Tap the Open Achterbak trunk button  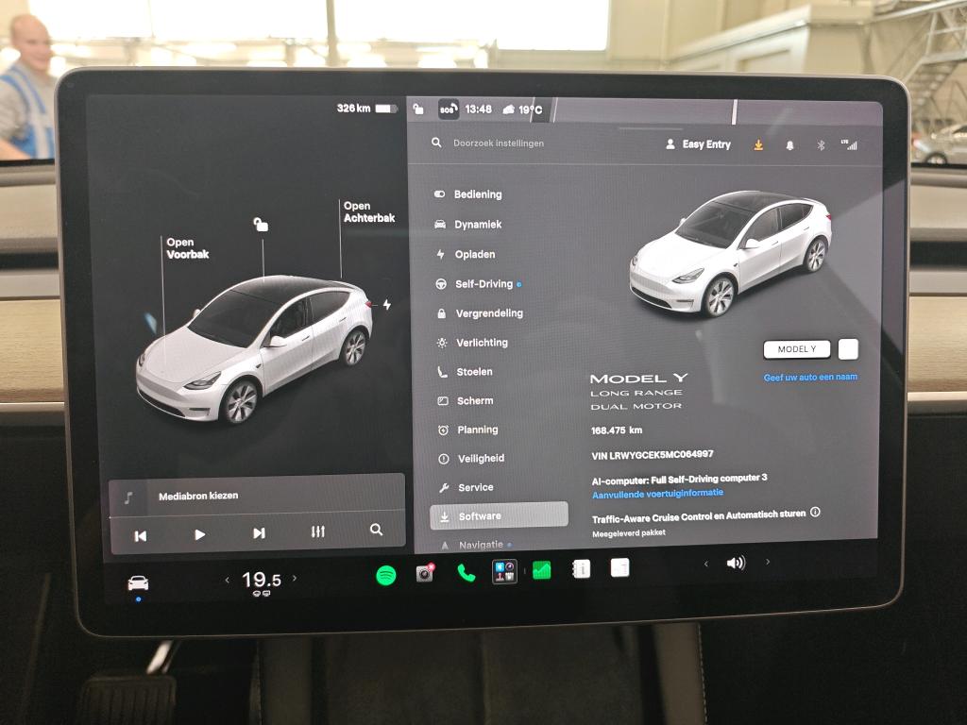369,212
